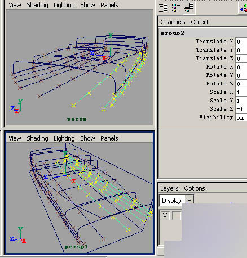Open Lighting menu in persp panel
This screenshot has width=247, height=258.
click(64, 5)
